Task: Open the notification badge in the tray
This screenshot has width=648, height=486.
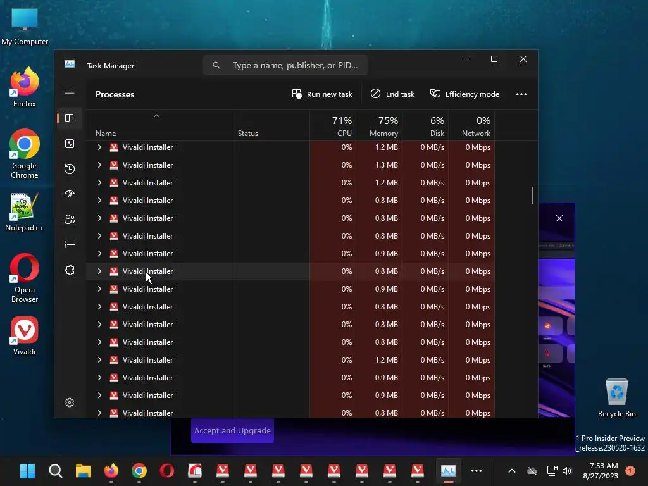Action: [630, 470]
